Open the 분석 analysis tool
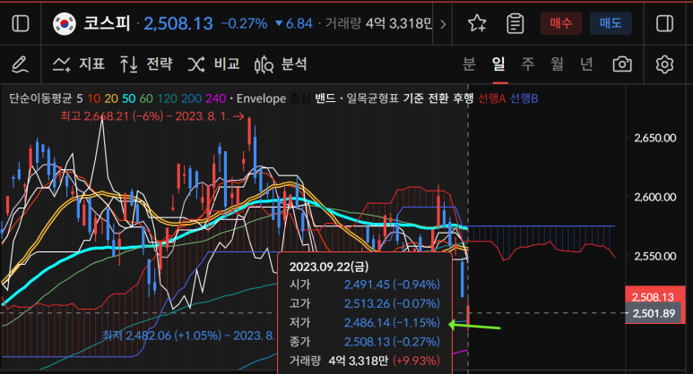The height and width of the screenshot is (374, 693). tap(281, 64)
